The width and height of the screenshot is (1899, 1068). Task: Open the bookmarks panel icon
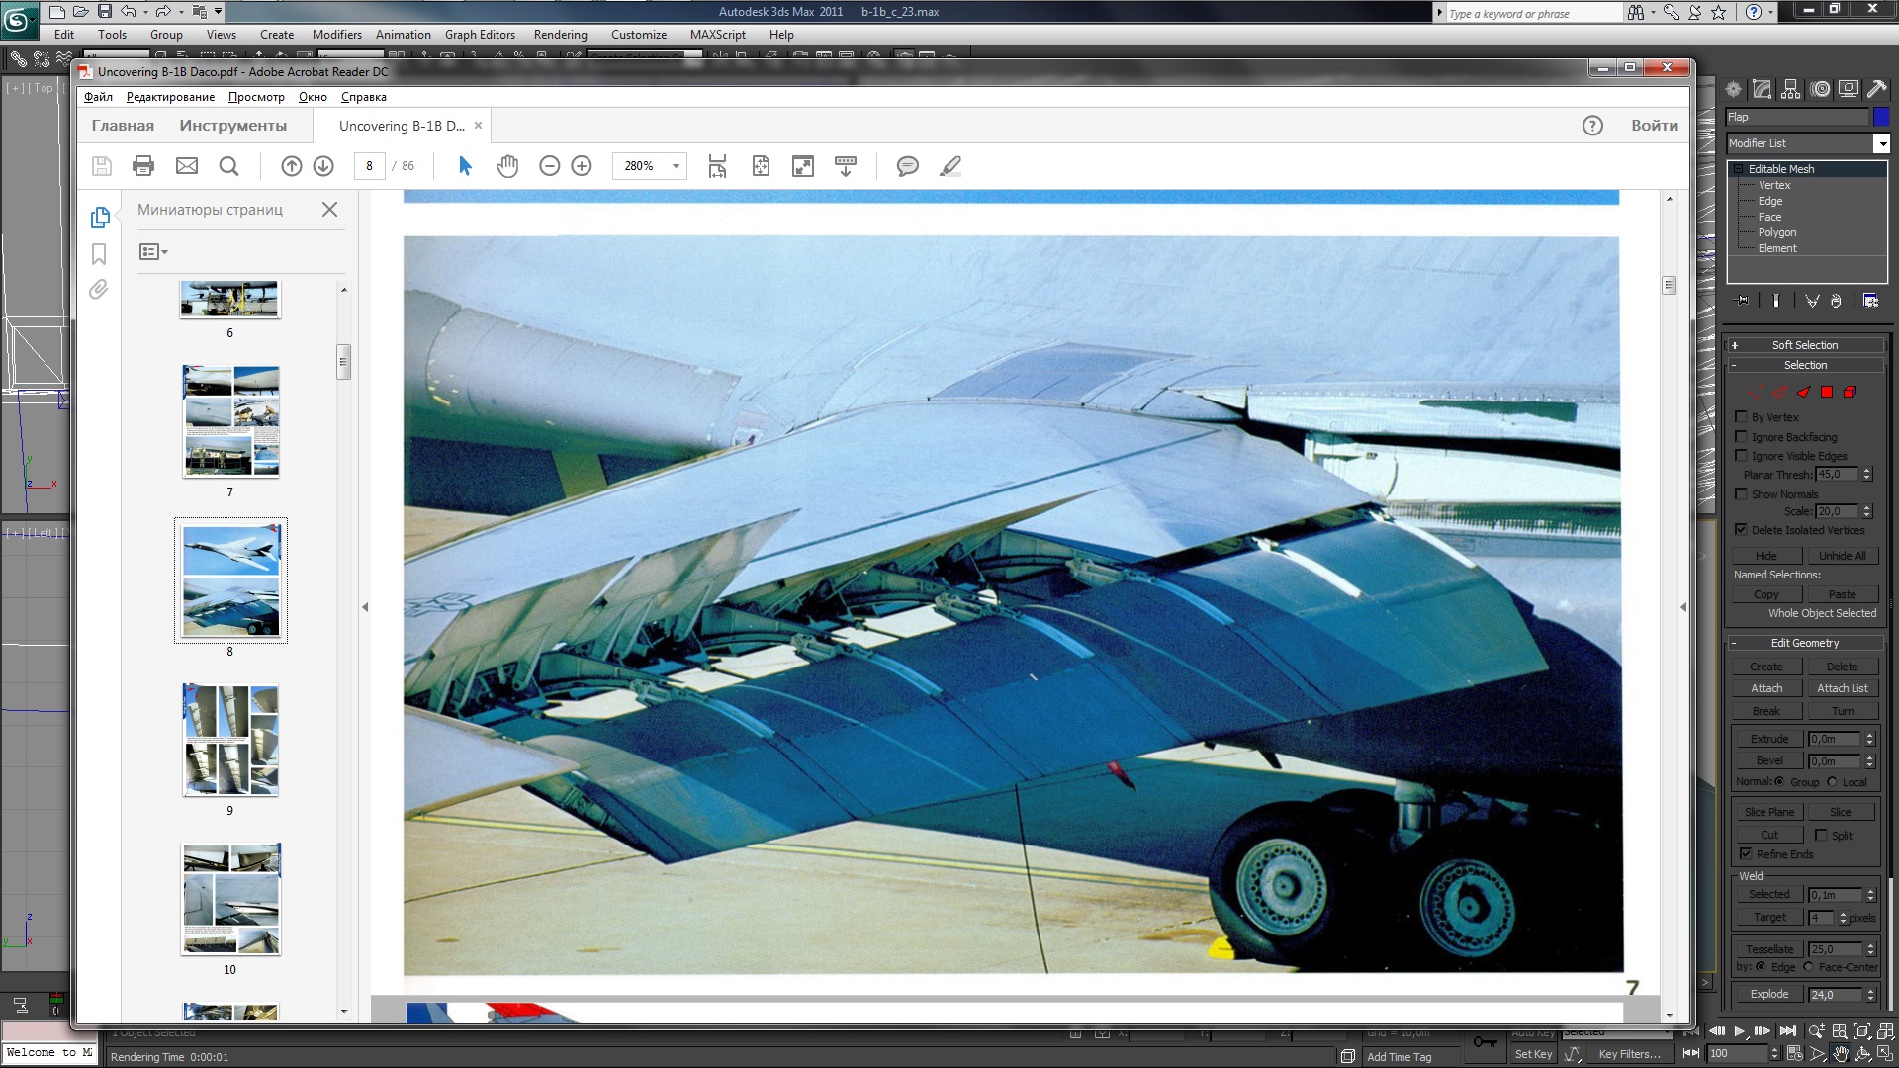(99, 254)
